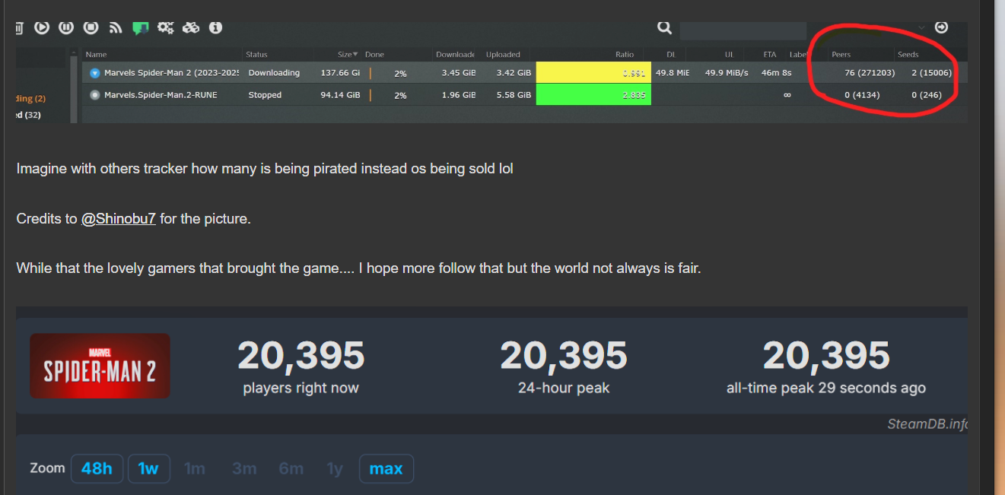Viewport: 1005px width, 495px height.
Task: Click the Stop torrent icon
Action: pyautogui.click(x=91, y=27)
